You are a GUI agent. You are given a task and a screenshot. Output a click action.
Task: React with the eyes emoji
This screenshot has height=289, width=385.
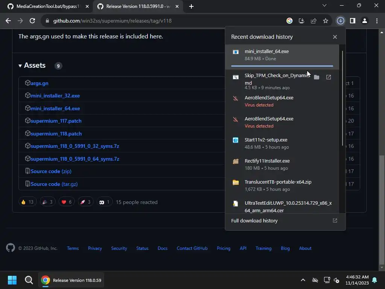(105, 202)
